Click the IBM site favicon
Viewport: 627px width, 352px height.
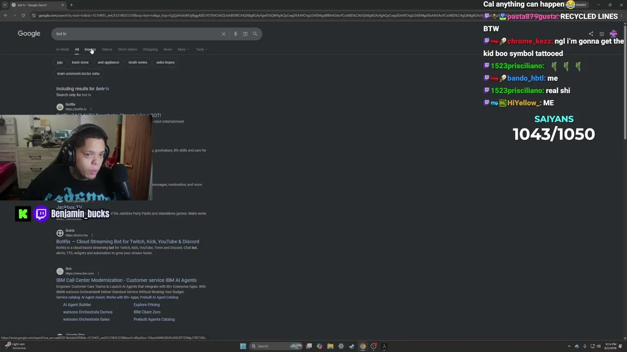[x=60, y=271]
